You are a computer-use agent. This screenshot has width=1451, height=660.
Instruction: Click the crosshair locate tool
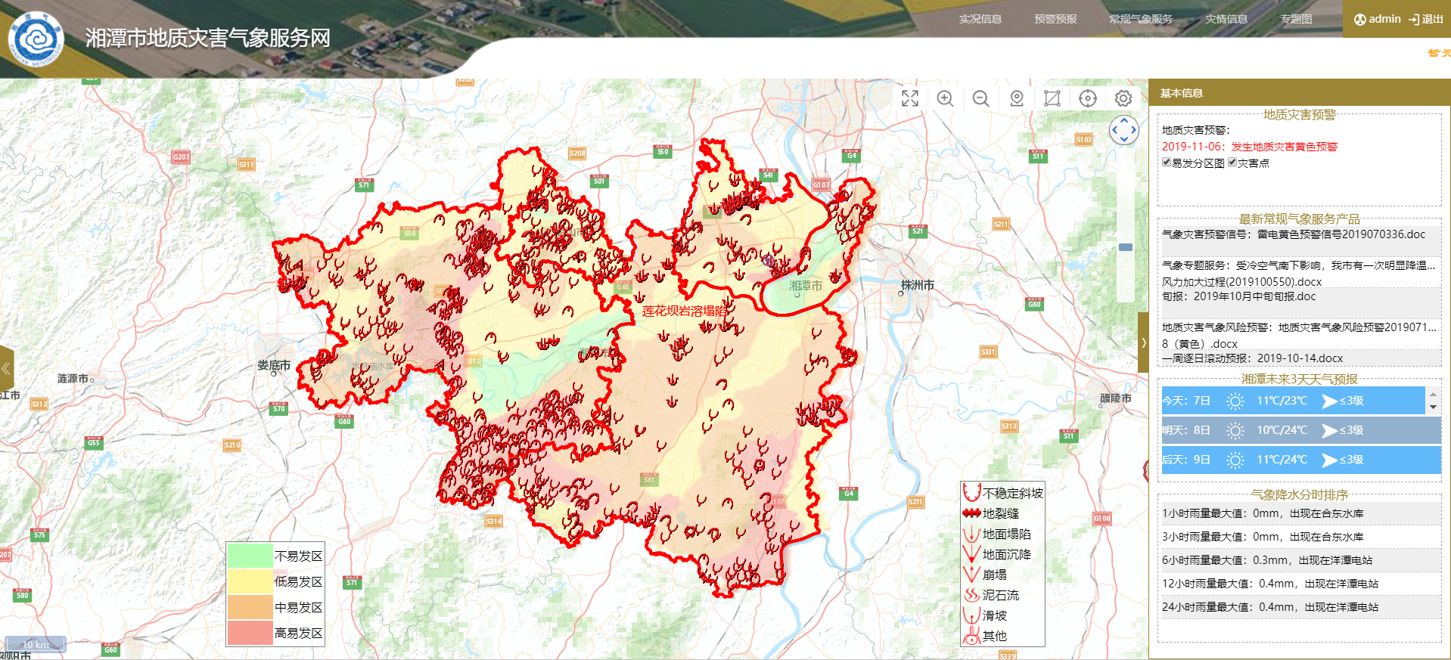click(x=1088, y=98)
